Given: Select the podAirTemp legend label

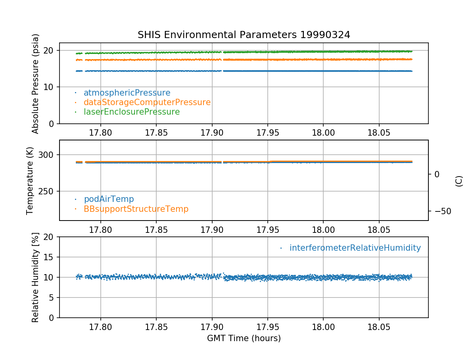Looking at the screenshot, I should 109,199.
